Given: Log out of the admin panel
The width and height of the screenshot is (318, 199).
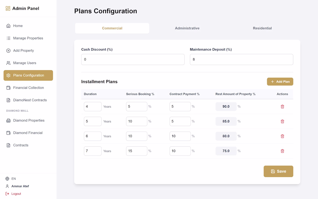Looking at the screenshot, I should [x=13, y=194].
